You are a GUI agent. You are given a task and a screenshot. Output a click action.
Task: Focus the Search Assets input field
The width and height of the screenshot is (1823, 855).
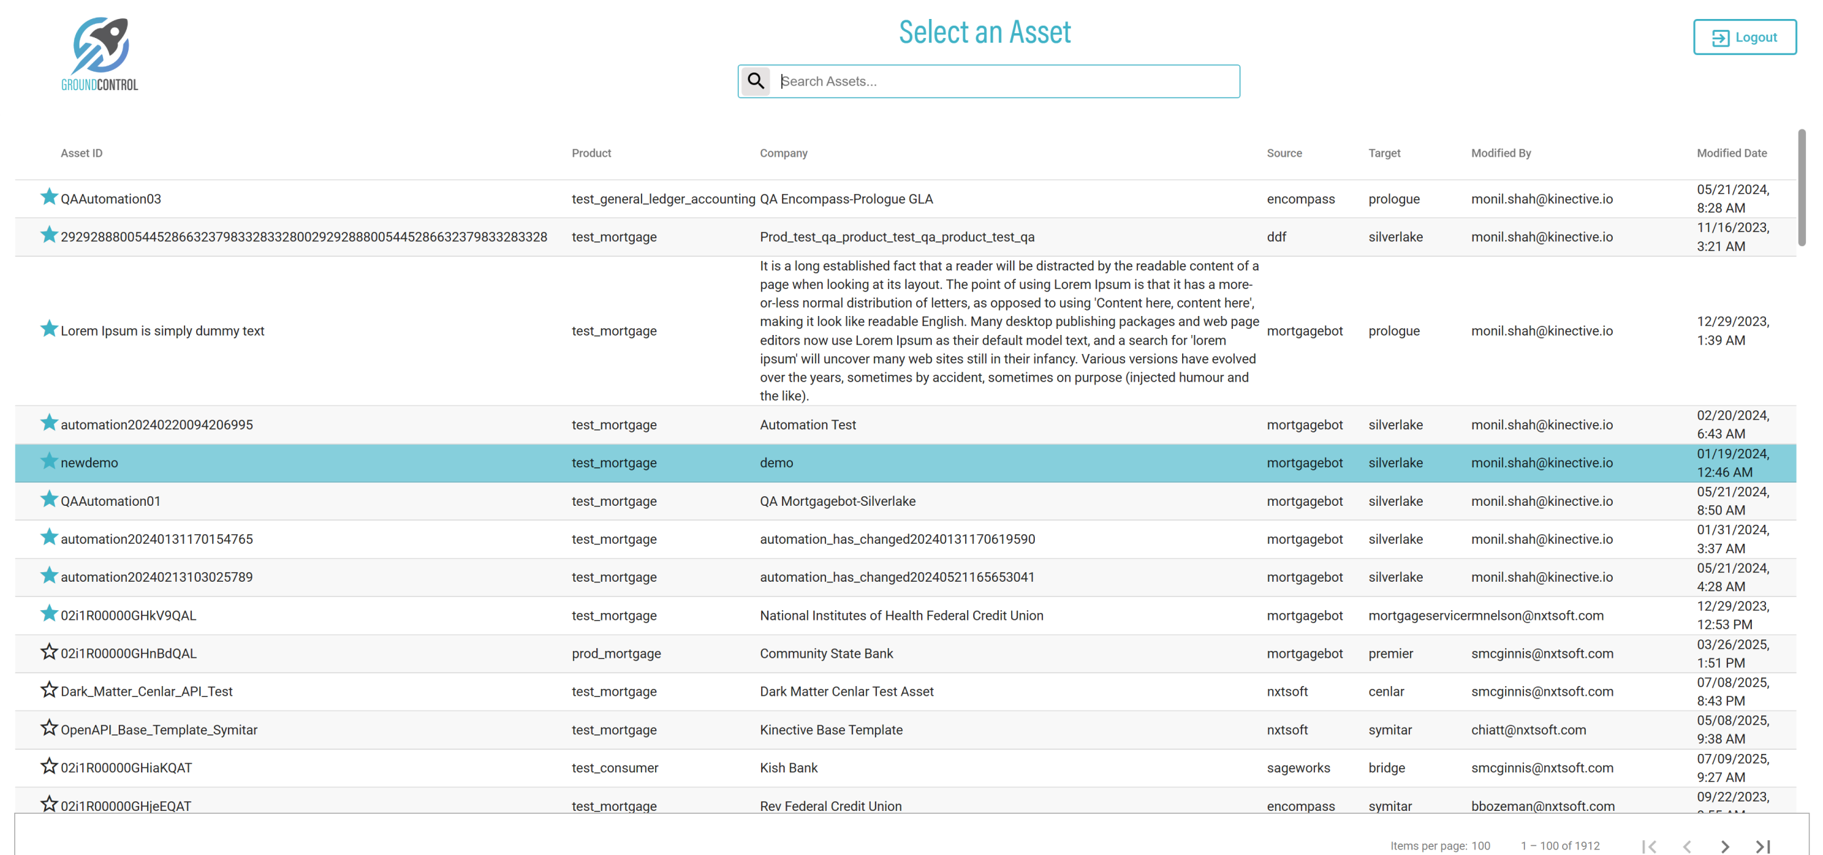click(x=1005, y=81)
